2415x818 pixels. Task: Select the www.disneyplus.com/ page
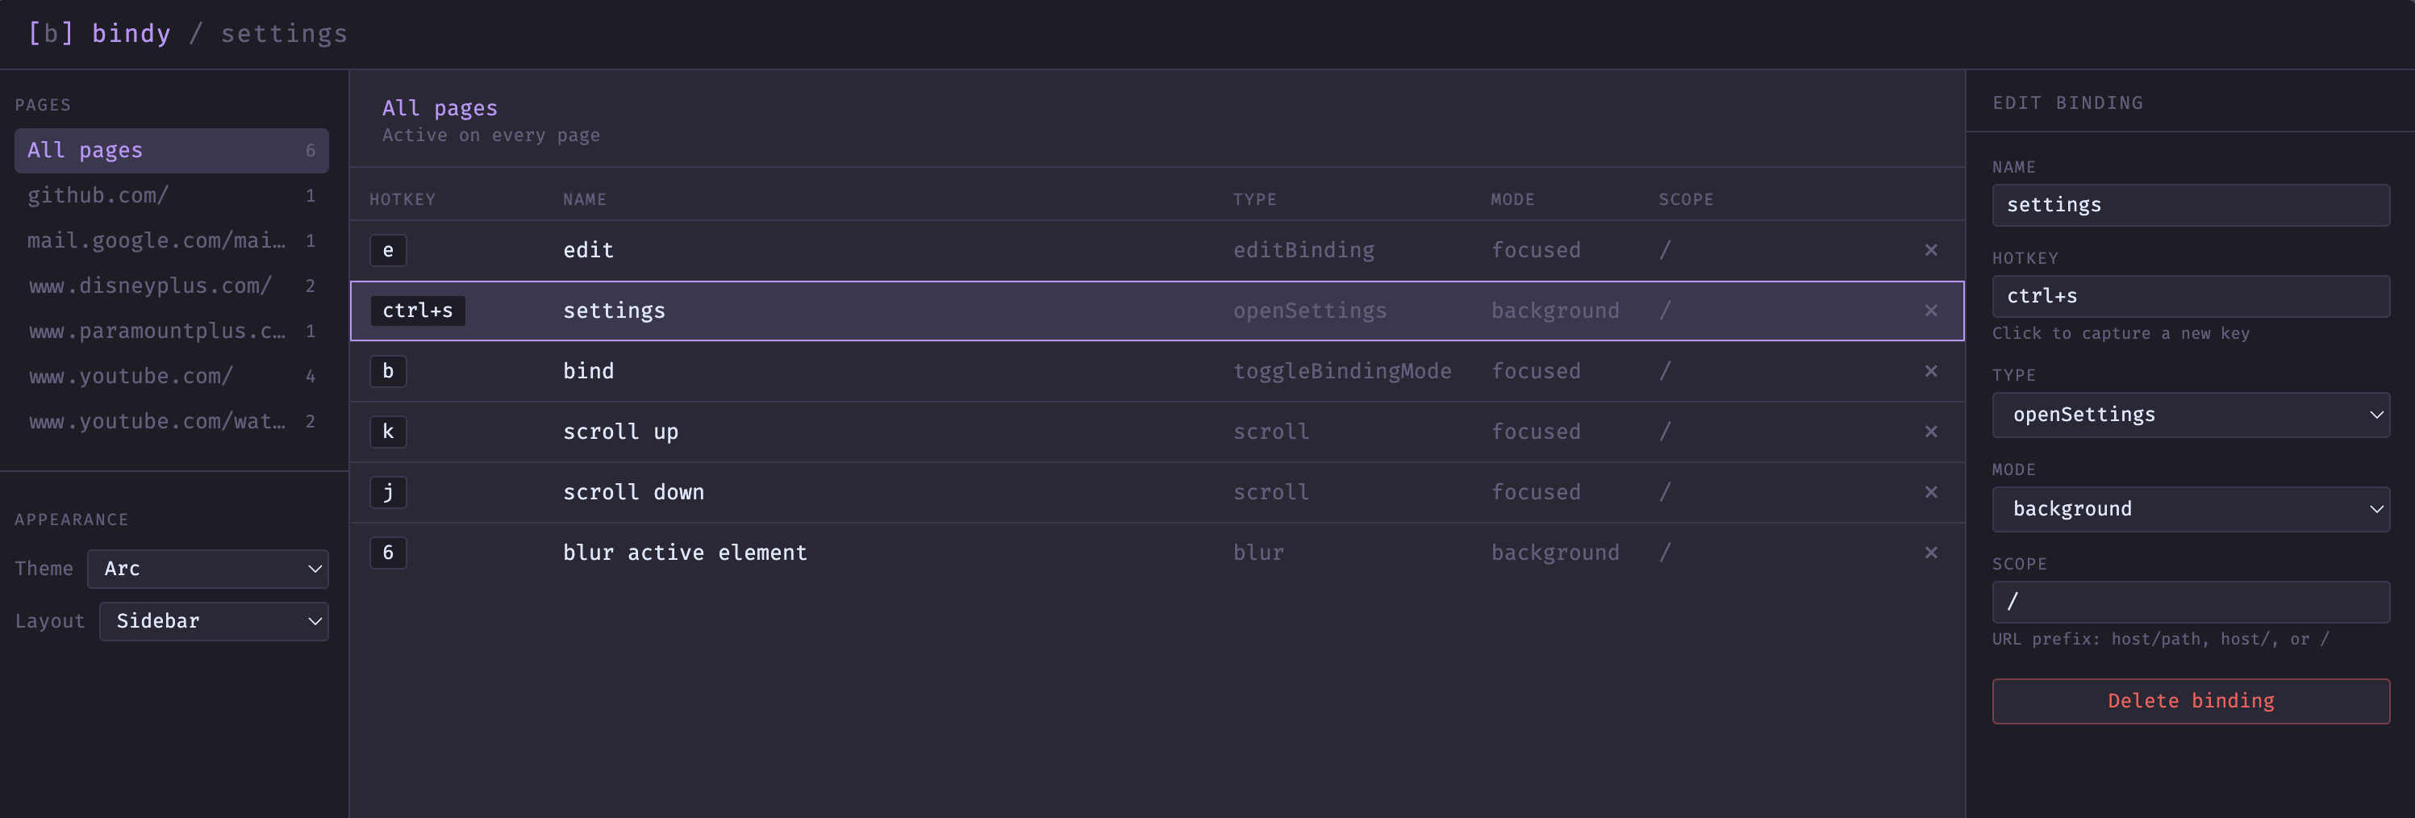point(172,286)
